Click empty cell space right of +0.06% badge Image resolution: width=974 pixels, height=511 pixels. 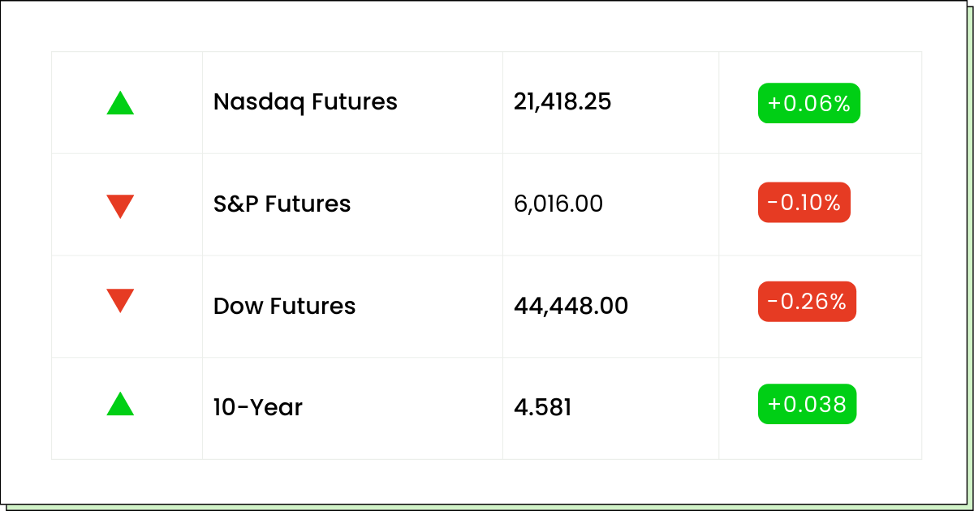click(890, 103)
